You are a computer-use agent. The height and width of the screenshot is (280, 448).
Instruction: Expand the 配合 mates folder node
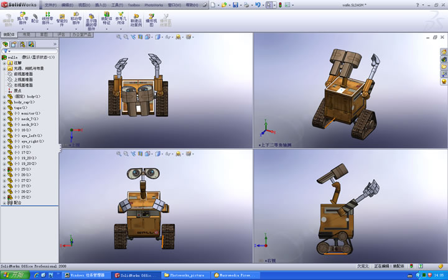click(4, 203)
